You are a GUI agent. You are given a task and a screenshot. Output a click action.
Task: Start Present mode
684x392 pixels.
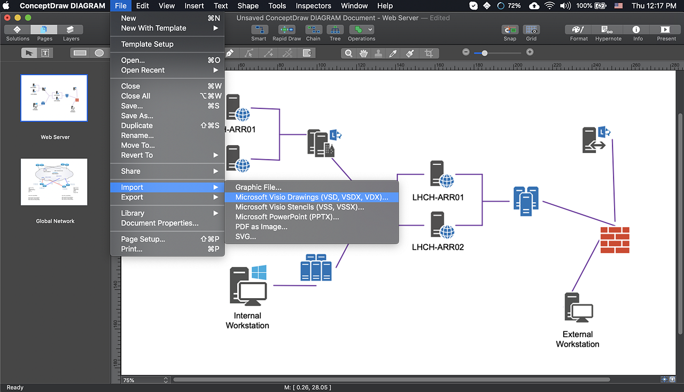[666, 30]
